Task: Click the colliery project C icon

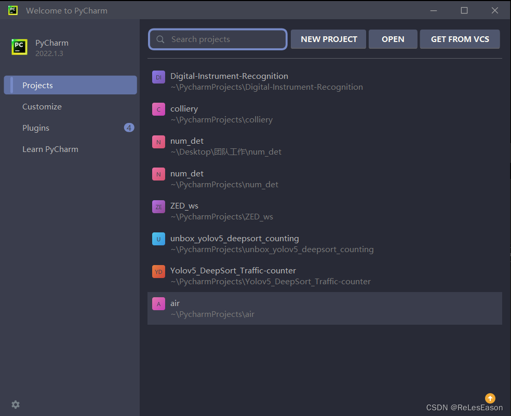Action: point(159,109)
